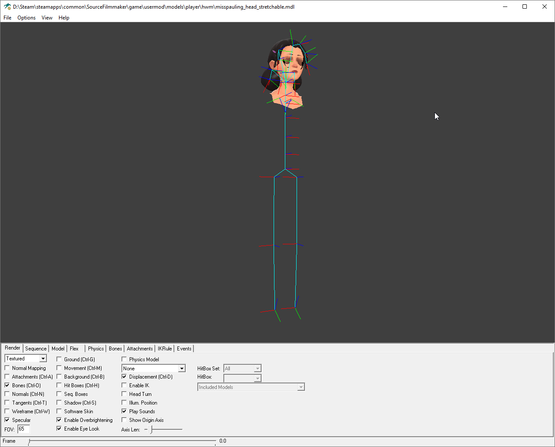Uncheck Displacement (Ctrl-D) checkbox
The height and width of the screenshot is (447, 555).
(124, 377)
